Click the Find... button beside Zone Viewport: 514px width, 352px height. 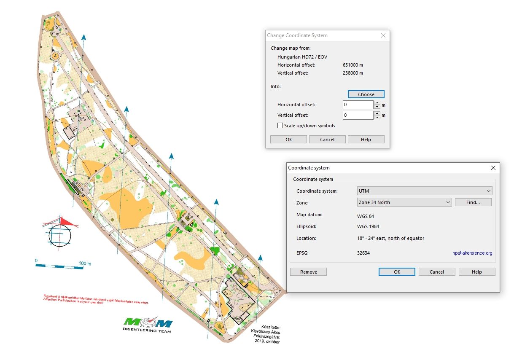473,202
